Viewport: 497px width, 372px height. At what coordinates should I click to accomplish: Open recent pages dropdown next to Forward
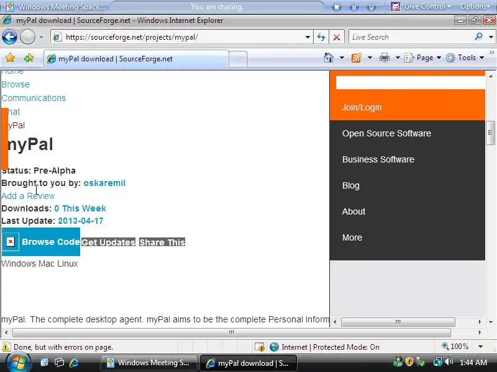tap(41, 37)
